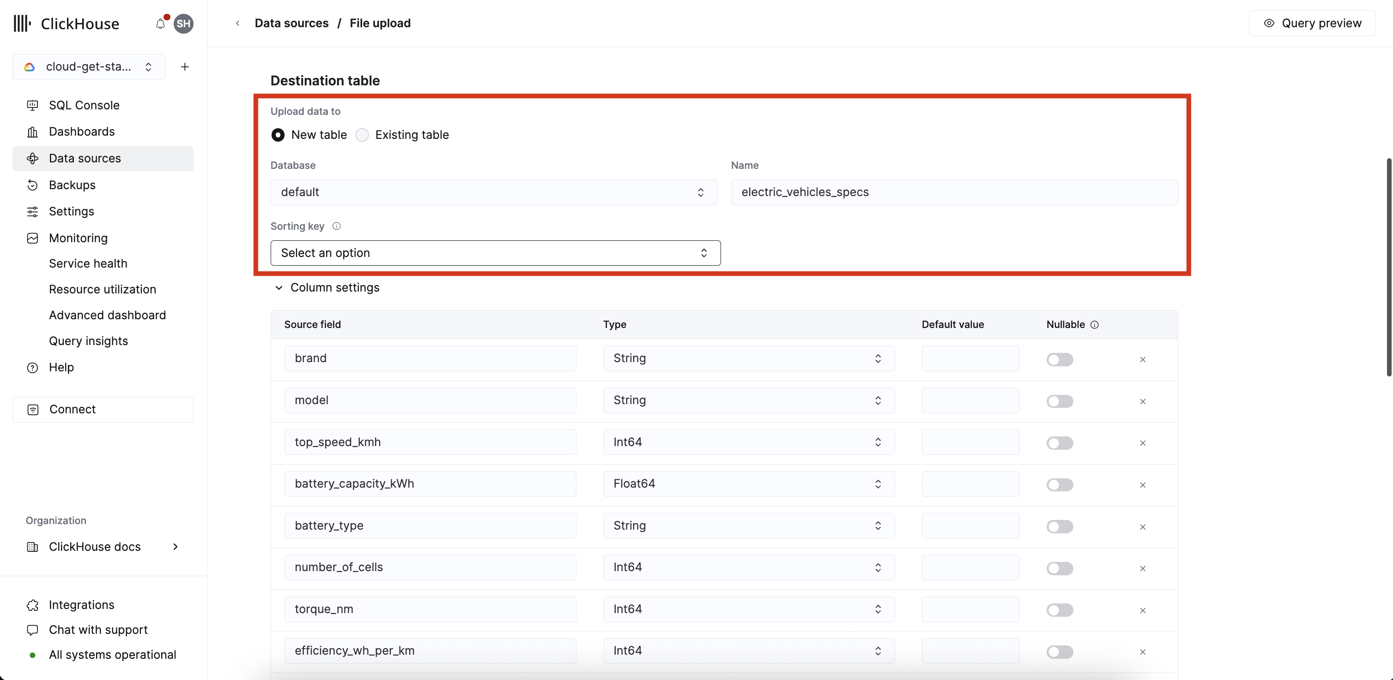
Task: Click the table Name input field
Action: point(954,192)
